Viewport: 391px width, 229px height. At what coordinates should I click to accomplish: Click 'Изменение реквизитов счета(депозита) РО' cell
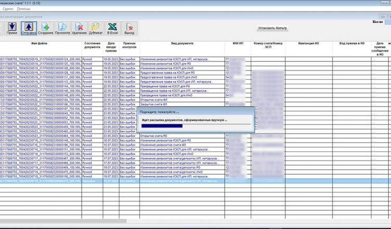point(182,168)
